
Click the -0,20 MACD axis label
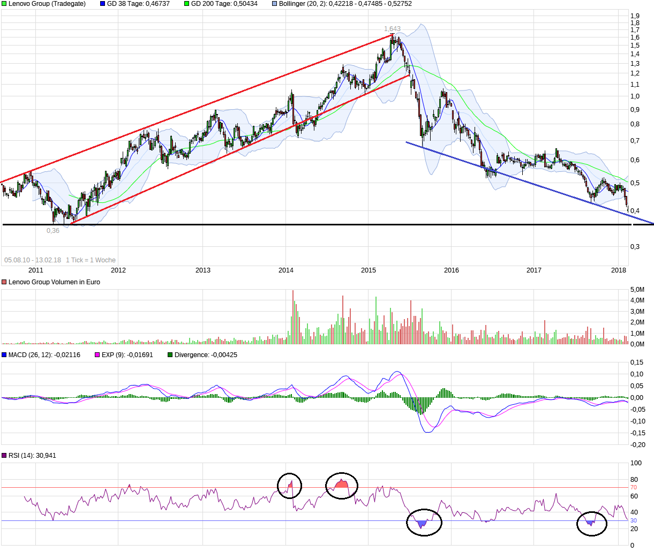point(637,445)
